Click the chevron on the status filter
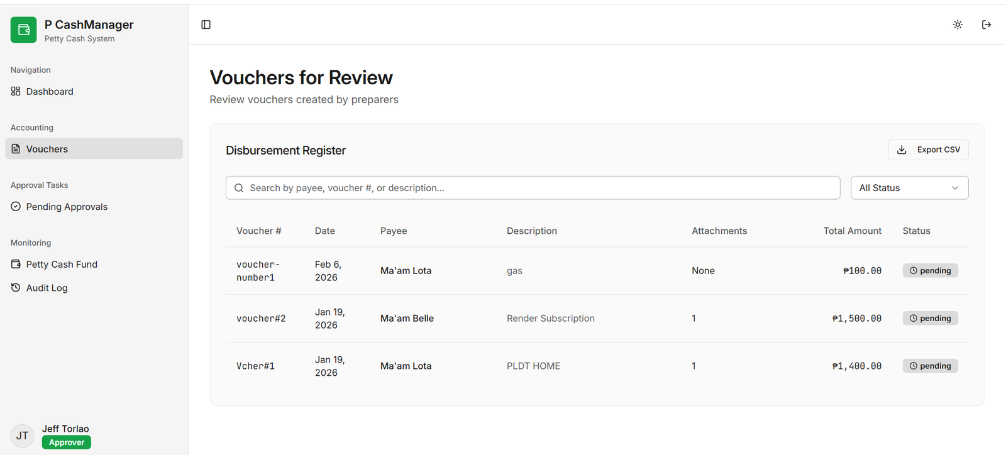This screenshot has height=455, width=1006. pyautogui.click(x=955, y=188)
